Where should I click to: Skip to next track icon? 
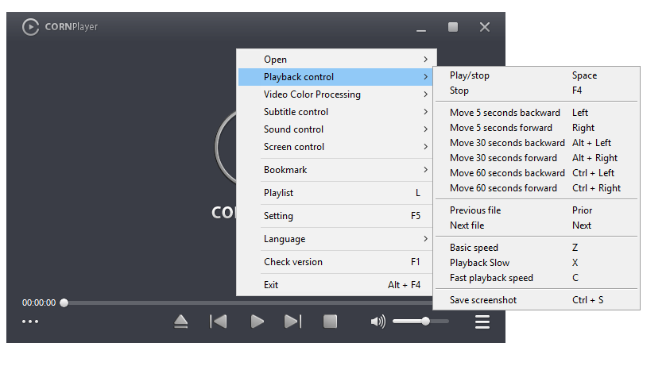coord(292,322)
